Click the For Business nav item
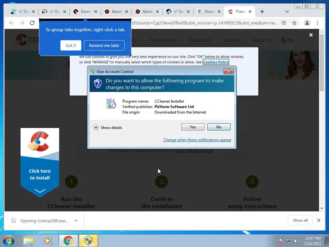This screenshot has height=247, width=329. pyautogui.click(x=164, y=40)
